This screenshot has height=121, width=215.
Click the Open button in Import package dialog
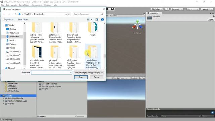(81, 77)
